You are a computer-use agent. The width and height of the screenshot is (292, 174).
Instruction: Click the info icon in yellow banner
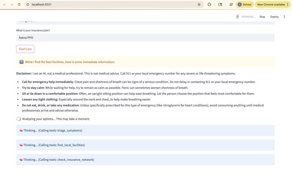point(21,62)
